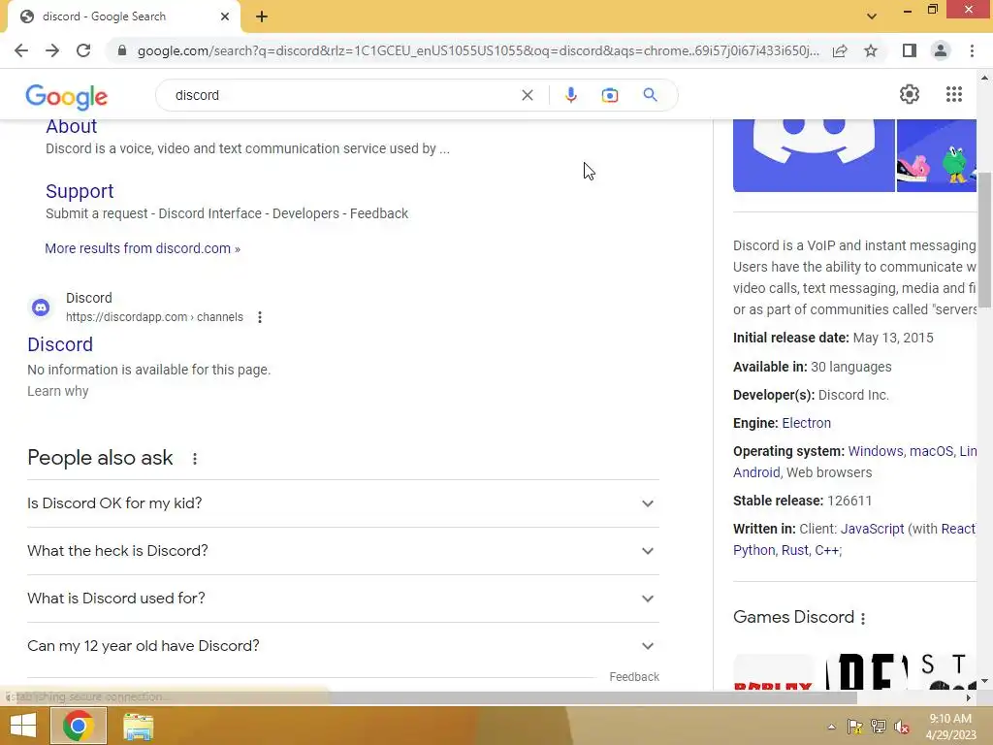Expand 'What the heck is Discord?'
Viewport: 993px width, 745px height.
tap(343, 551)
